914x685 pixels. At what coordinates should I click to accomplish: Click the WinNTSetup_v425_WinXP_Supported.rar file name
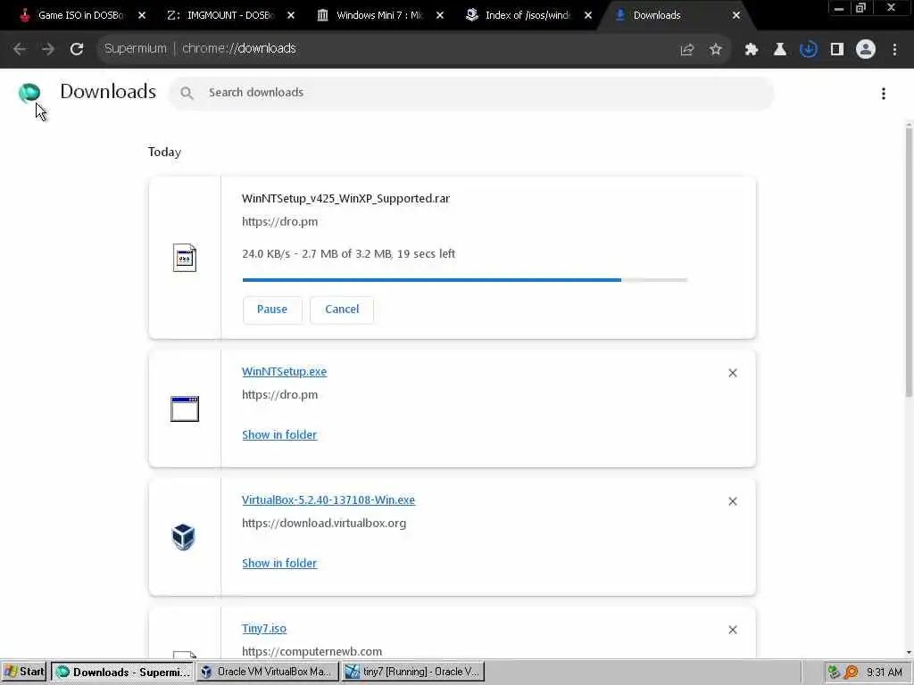(345, 199)
